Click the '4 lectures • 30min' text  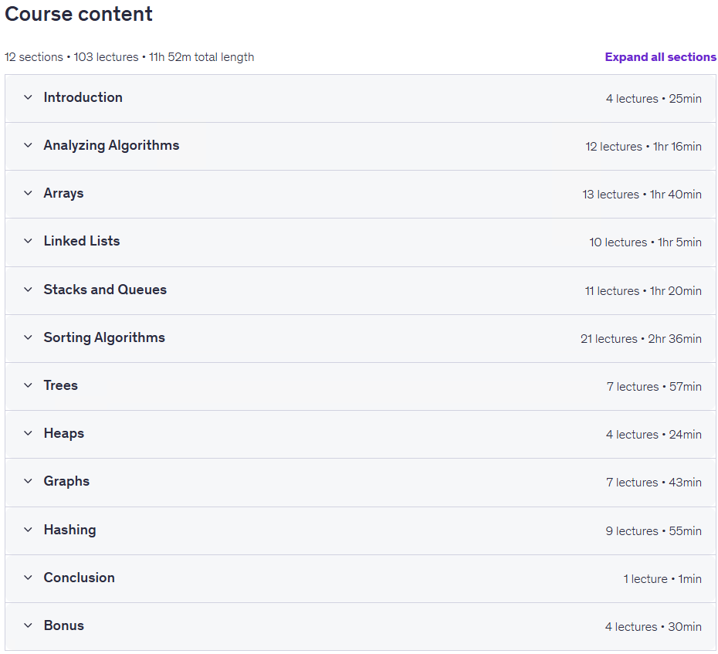653,627
